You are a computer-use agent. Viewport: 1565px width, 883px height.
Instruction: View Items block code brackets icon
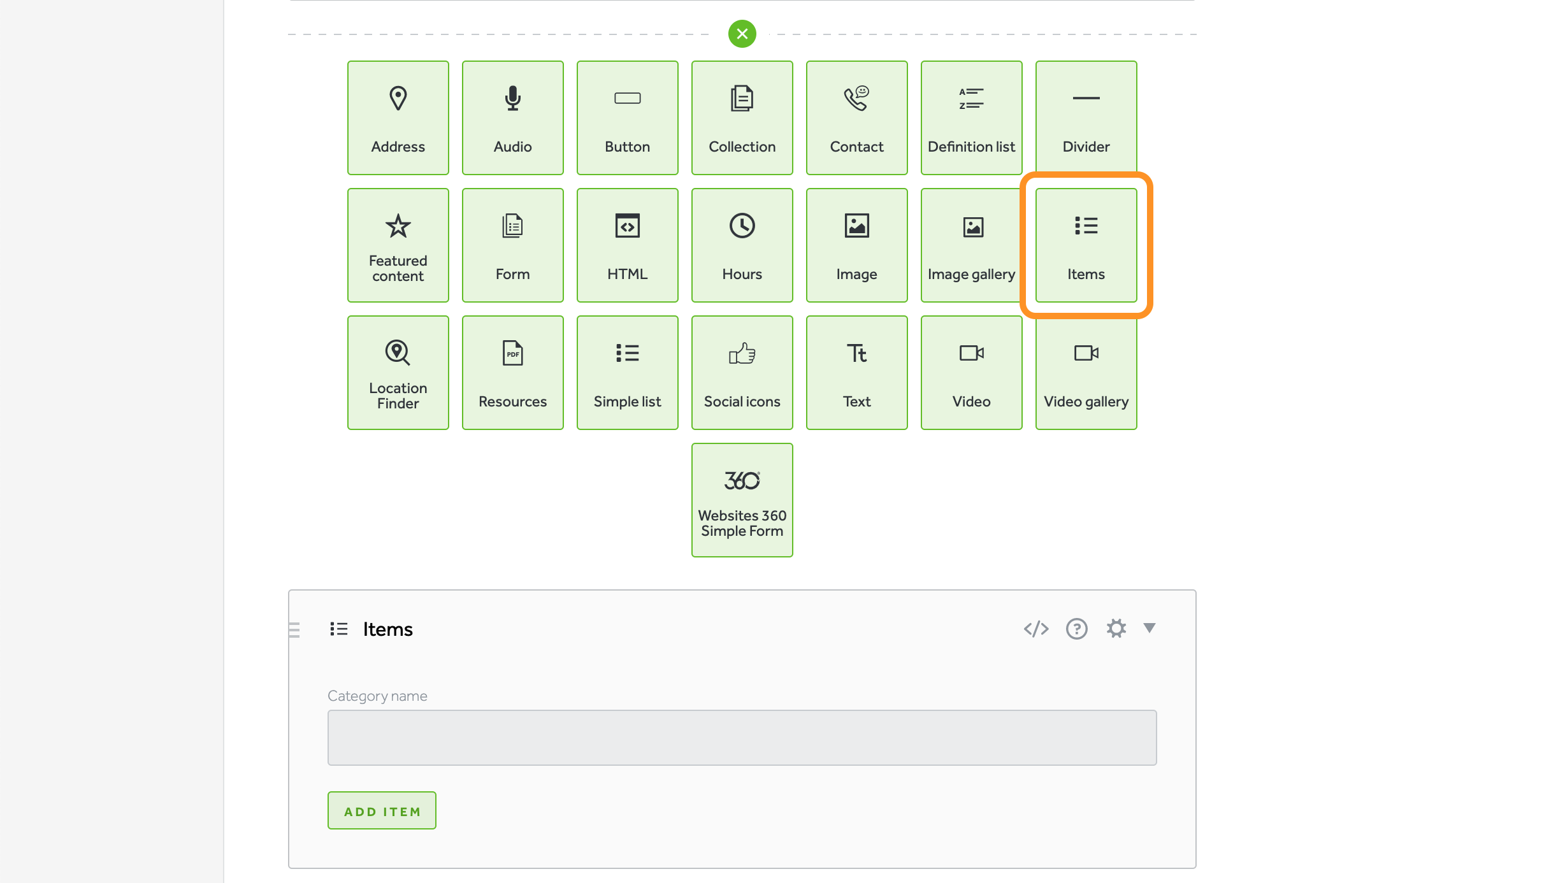click(1035, 629)
